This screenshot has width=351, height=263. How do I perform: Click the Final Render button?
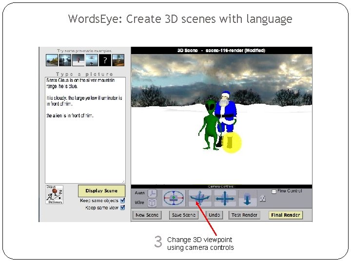285,215
